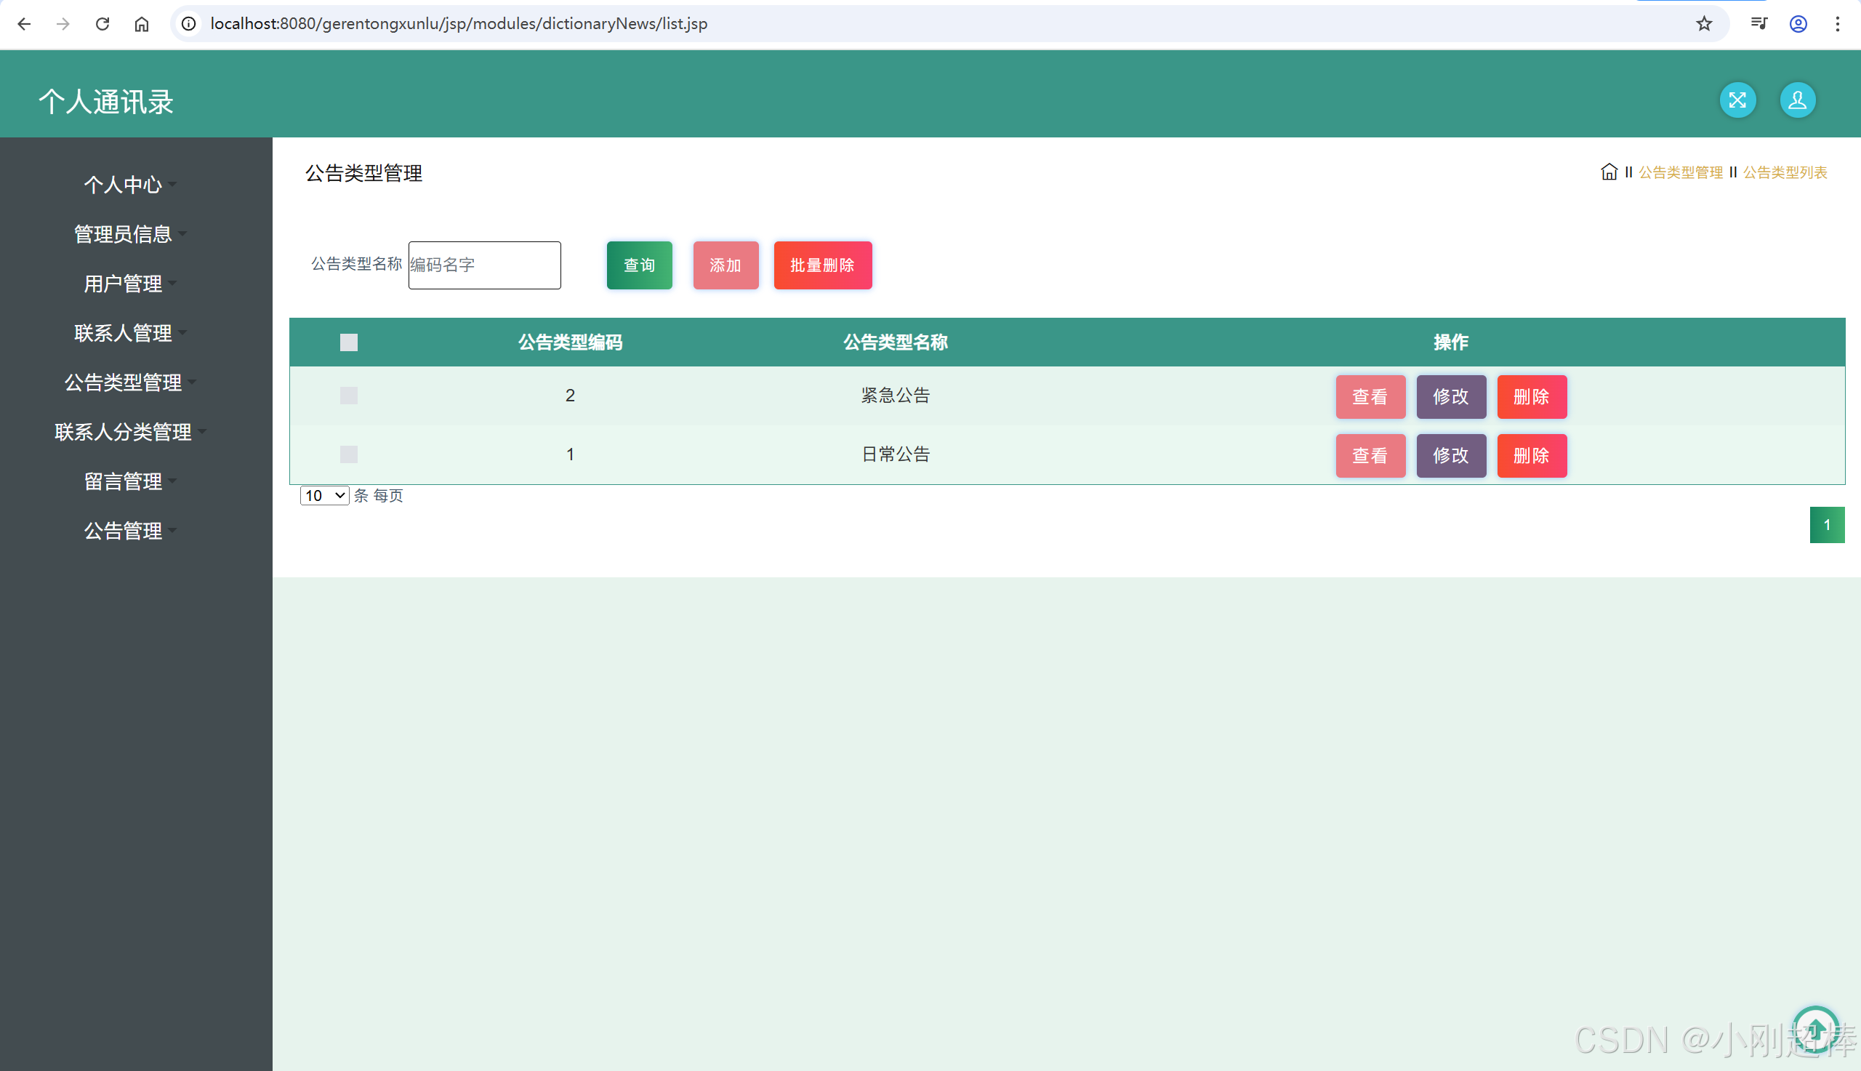The height and width of the screenshot is (1071, 1861).
Task: Expand 联系人分类管理 sidebar menu
Action: (x=124, y=432)
